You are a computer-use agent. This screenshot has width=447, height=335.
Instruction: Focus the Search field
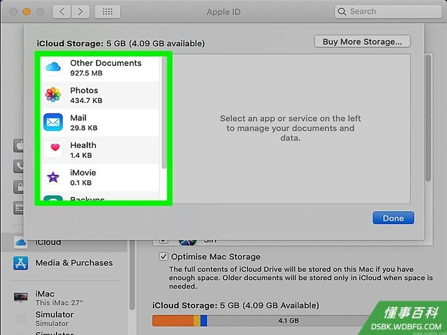(x=388, y=12)
